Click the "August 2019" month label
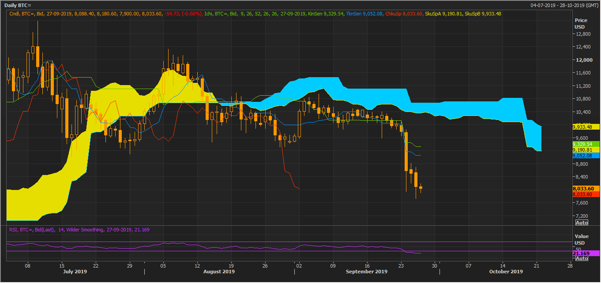This screenshot has width=601, height=283. [x=219, y=272]
